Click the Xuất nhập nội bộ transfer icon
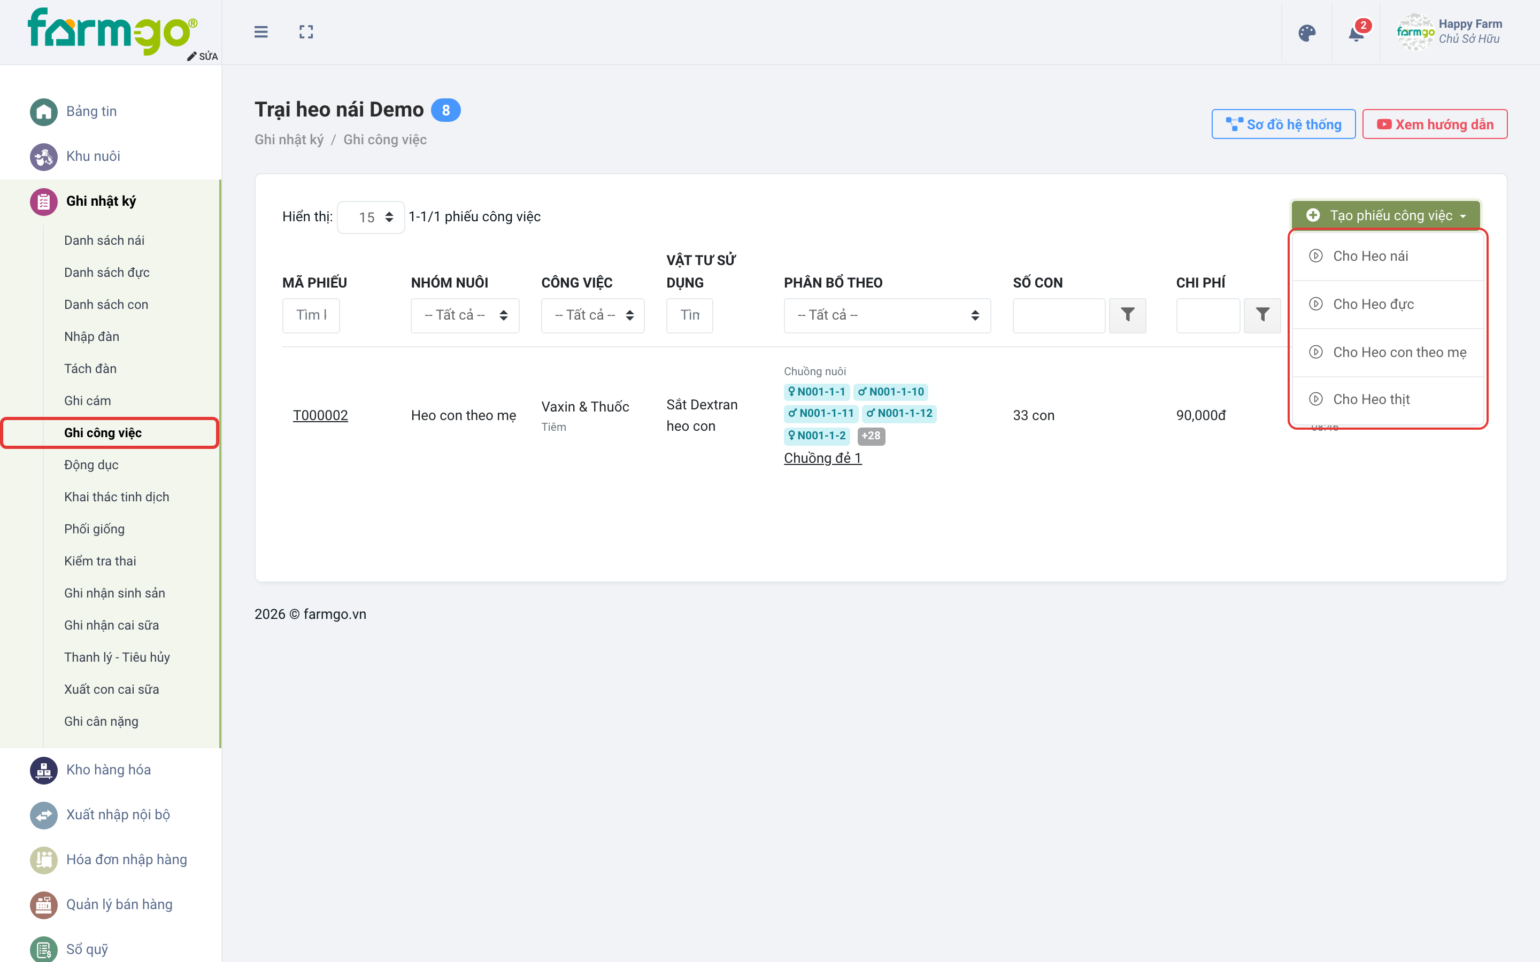The image size is (1540, 962). click(44, 815)
